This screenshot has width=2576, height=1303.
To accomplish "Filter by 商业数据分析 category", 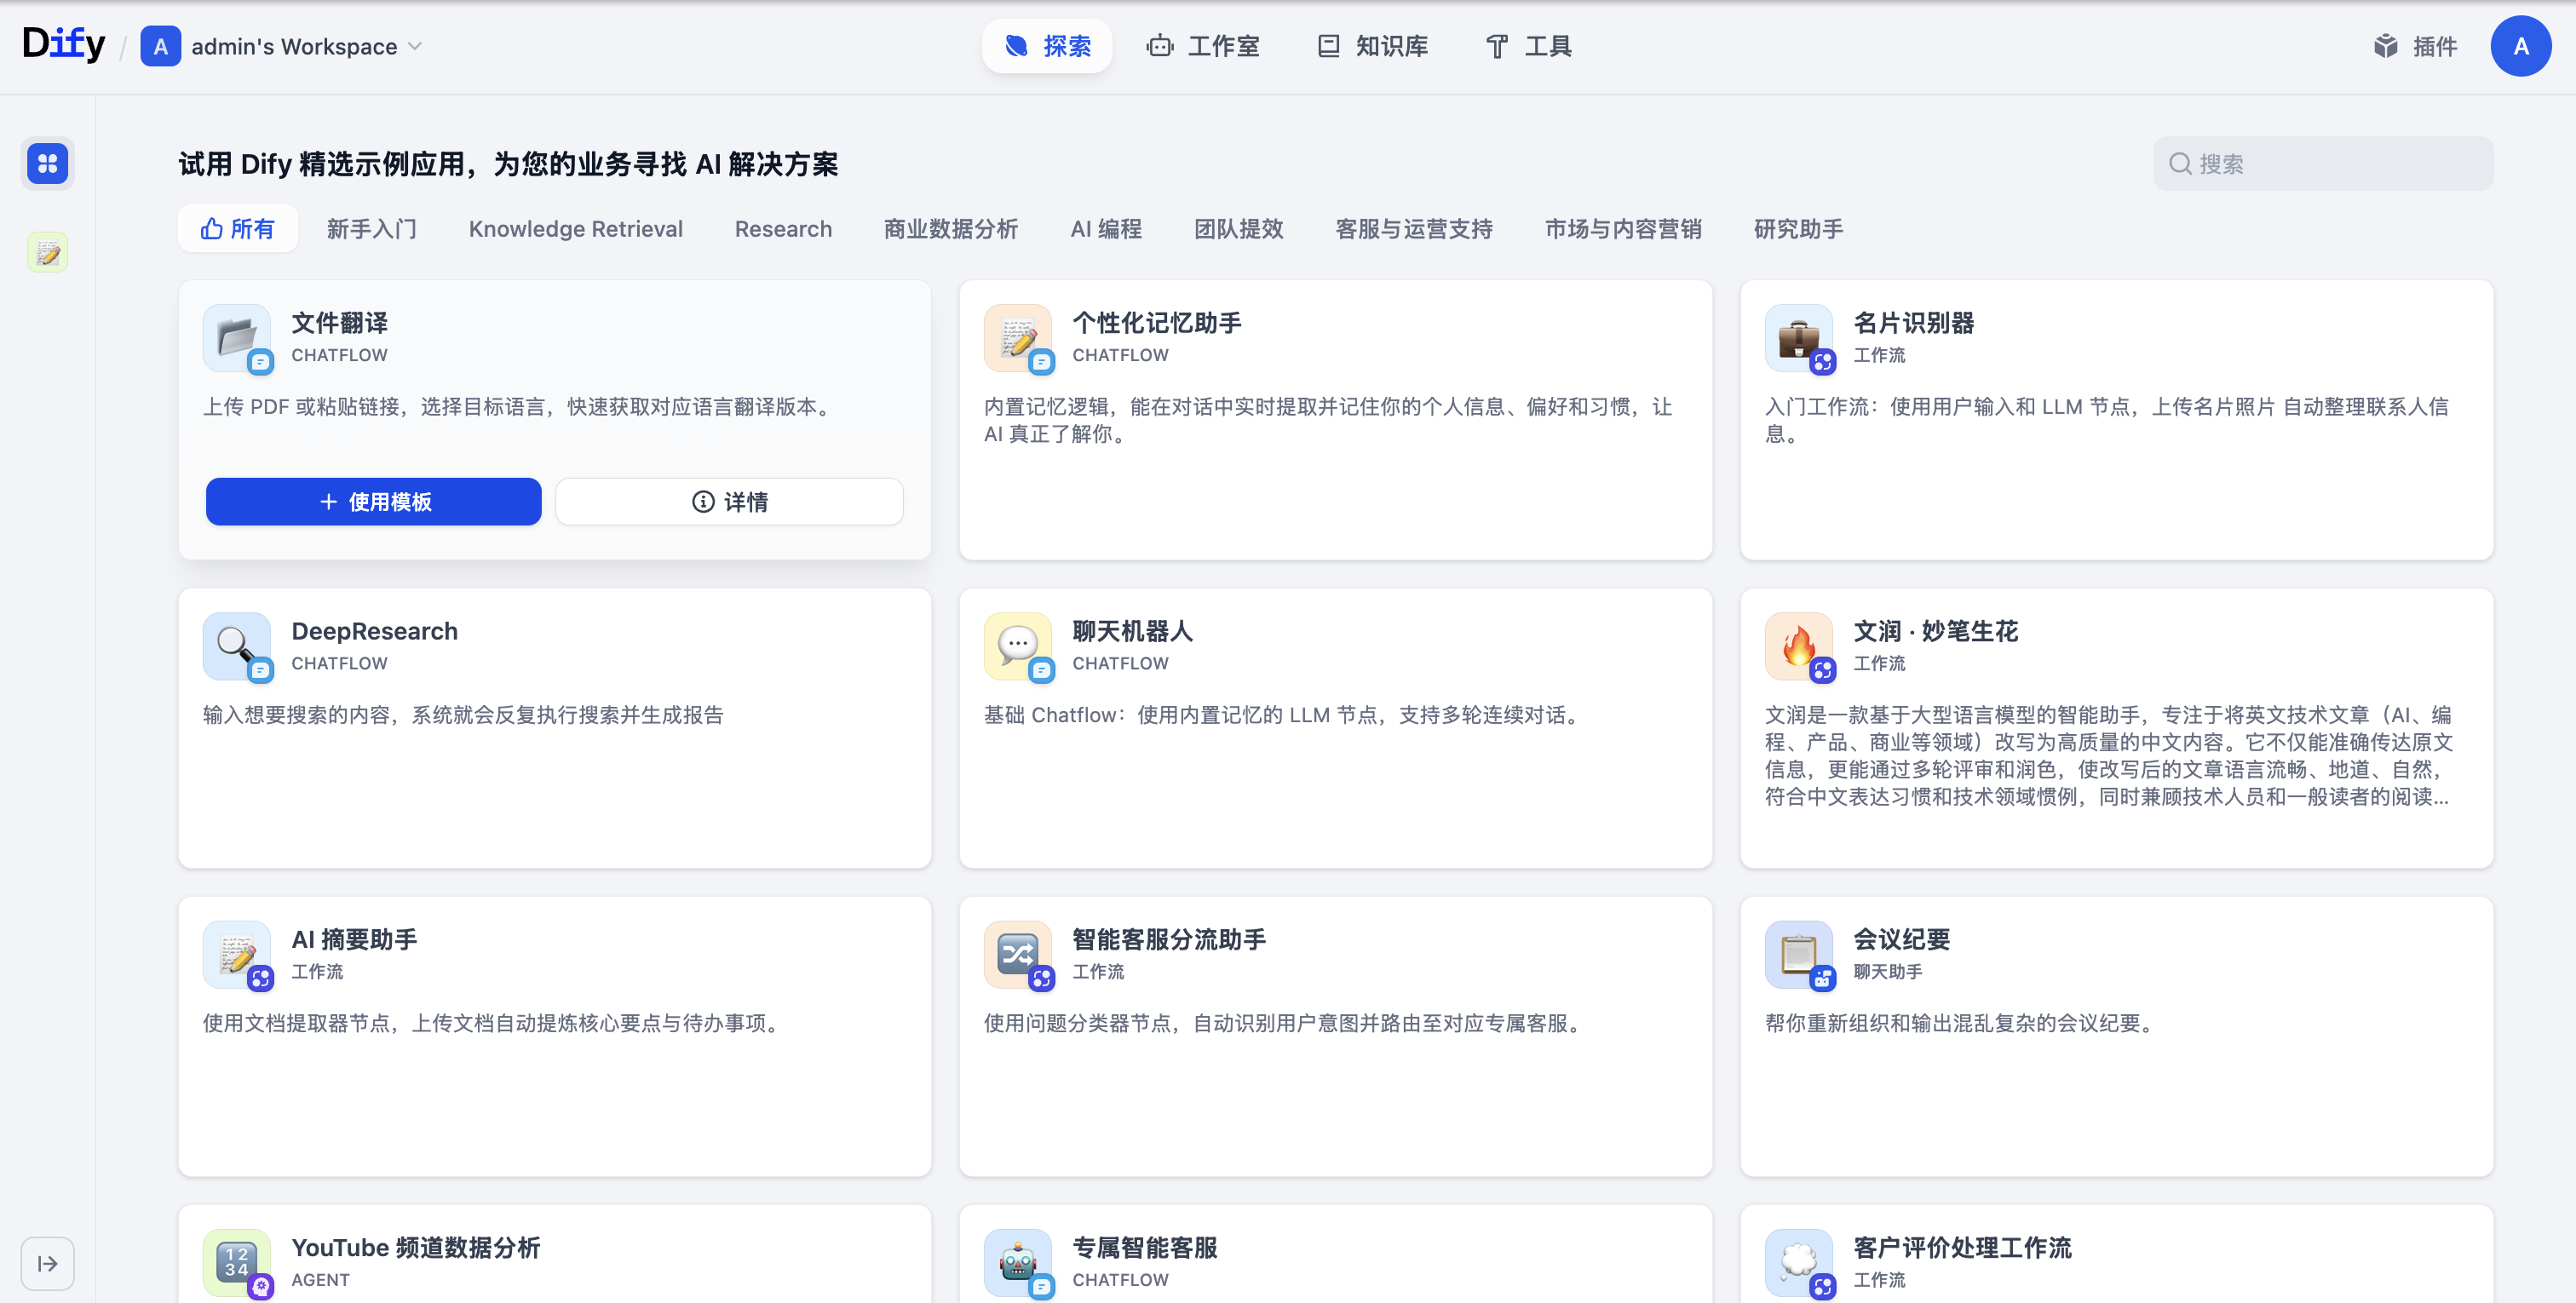I will [951, 229].
